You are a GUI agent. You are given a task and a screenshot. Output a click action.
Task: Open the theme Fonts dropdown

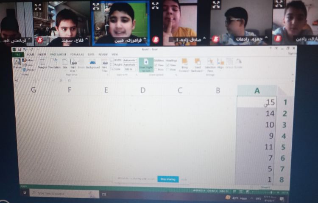pyautogui.click(x=28, y=65)
